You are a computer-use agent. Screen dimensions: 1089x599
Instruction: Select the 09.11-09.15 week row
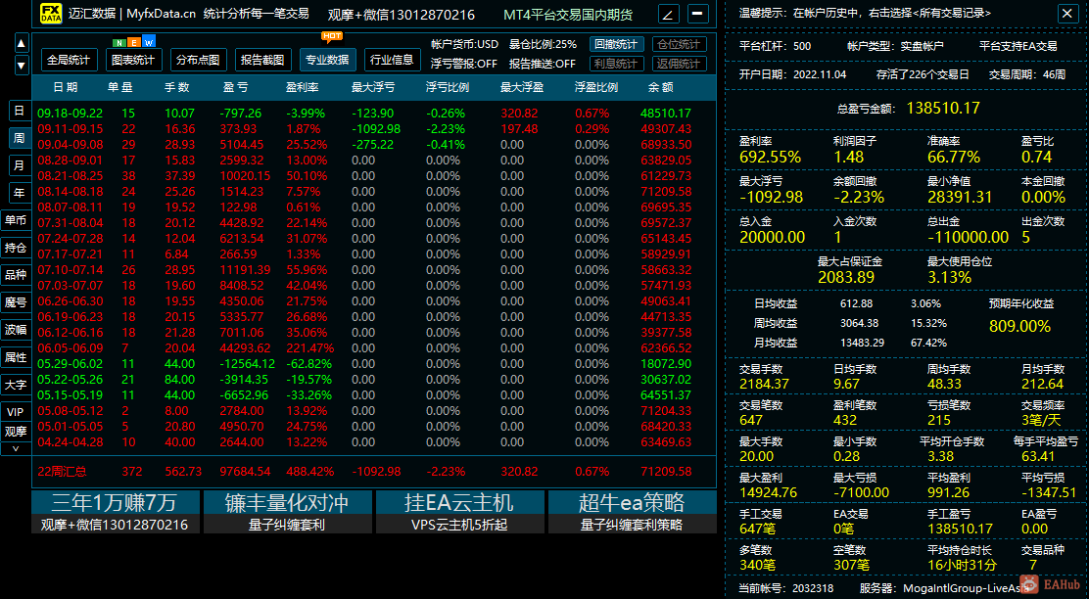tap(374, 129)
